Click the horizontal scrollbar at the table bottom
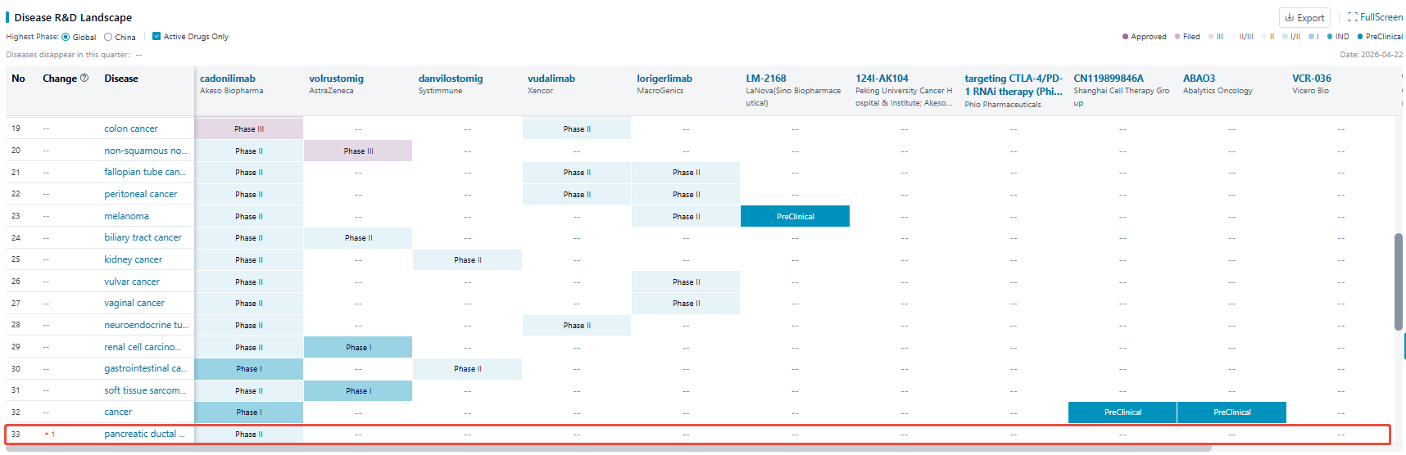Viewport: 1406px width, 455px height. coord(606,448)
